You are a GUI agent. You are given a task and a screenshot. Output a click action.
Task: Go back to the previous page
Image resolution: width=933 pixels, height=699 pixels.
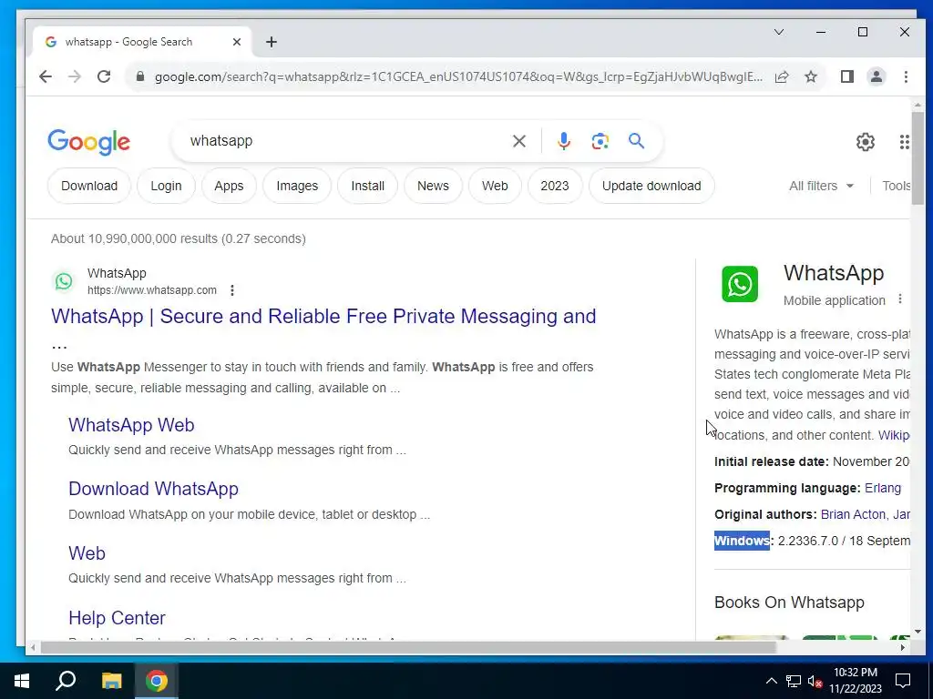tap(46, 76)
